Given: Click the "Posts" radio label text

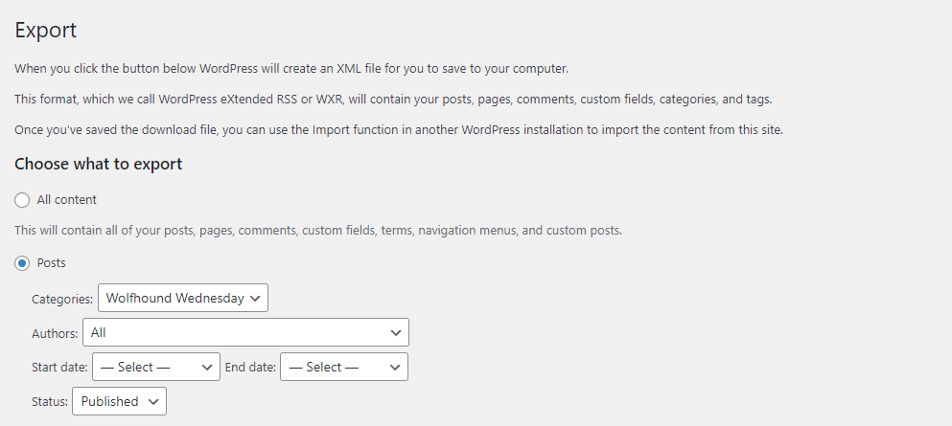Looking at the screenshot, I should (x=51, y=262).
